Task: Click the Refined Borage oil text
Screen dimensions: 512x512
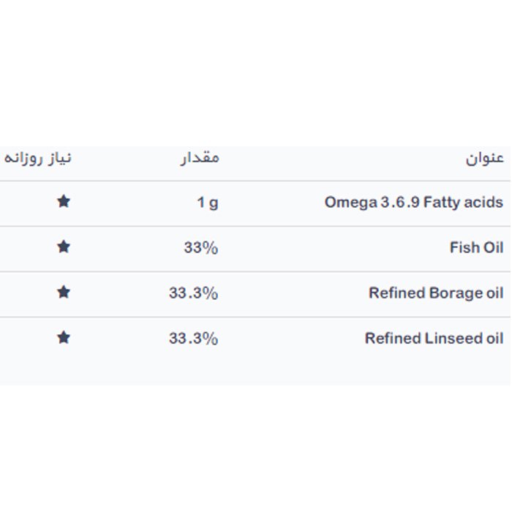Action: [436, 293]
